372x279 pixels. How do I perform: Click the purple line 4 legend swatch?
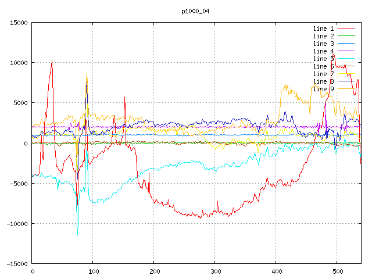[346, 51]
